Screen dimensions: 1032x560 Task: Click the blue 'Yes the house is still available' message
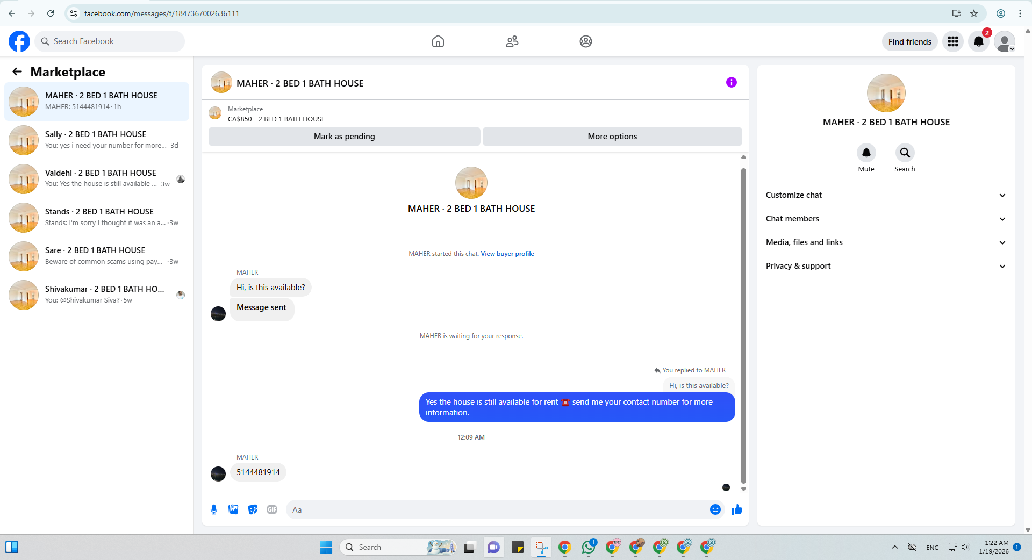click(x=577, y=407)
